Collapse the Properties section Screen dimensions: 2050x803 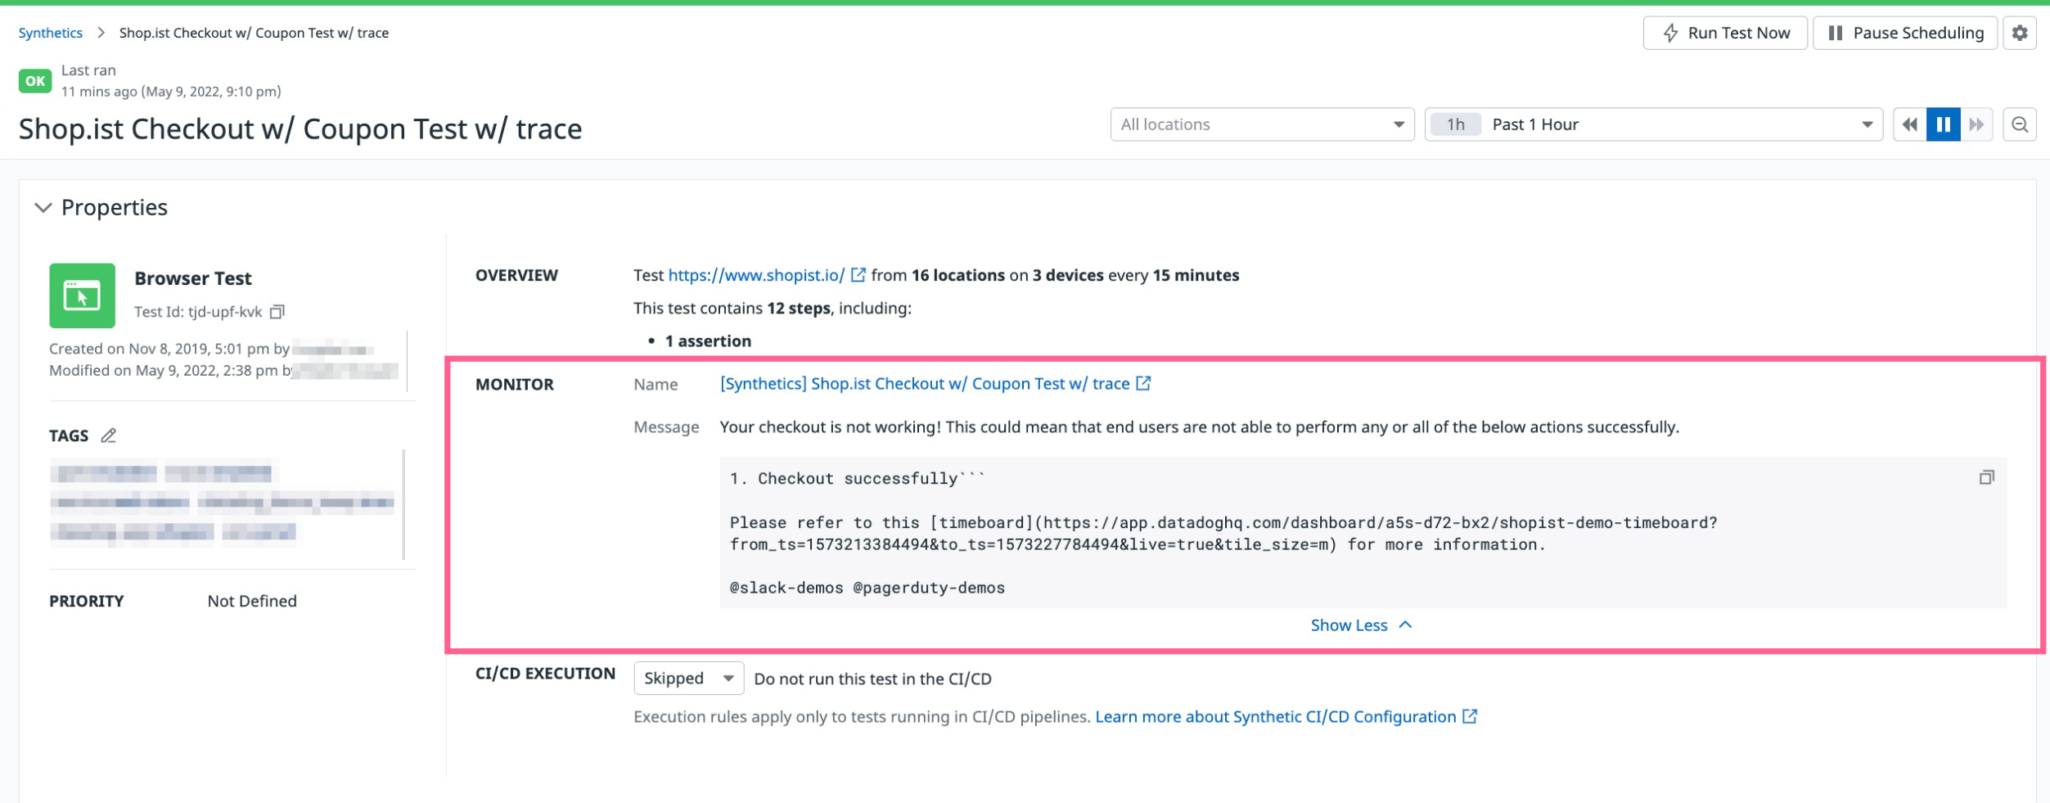click(x=43, y=208)
